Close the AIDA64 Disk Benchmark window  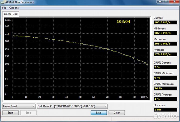tap(174, 2)
